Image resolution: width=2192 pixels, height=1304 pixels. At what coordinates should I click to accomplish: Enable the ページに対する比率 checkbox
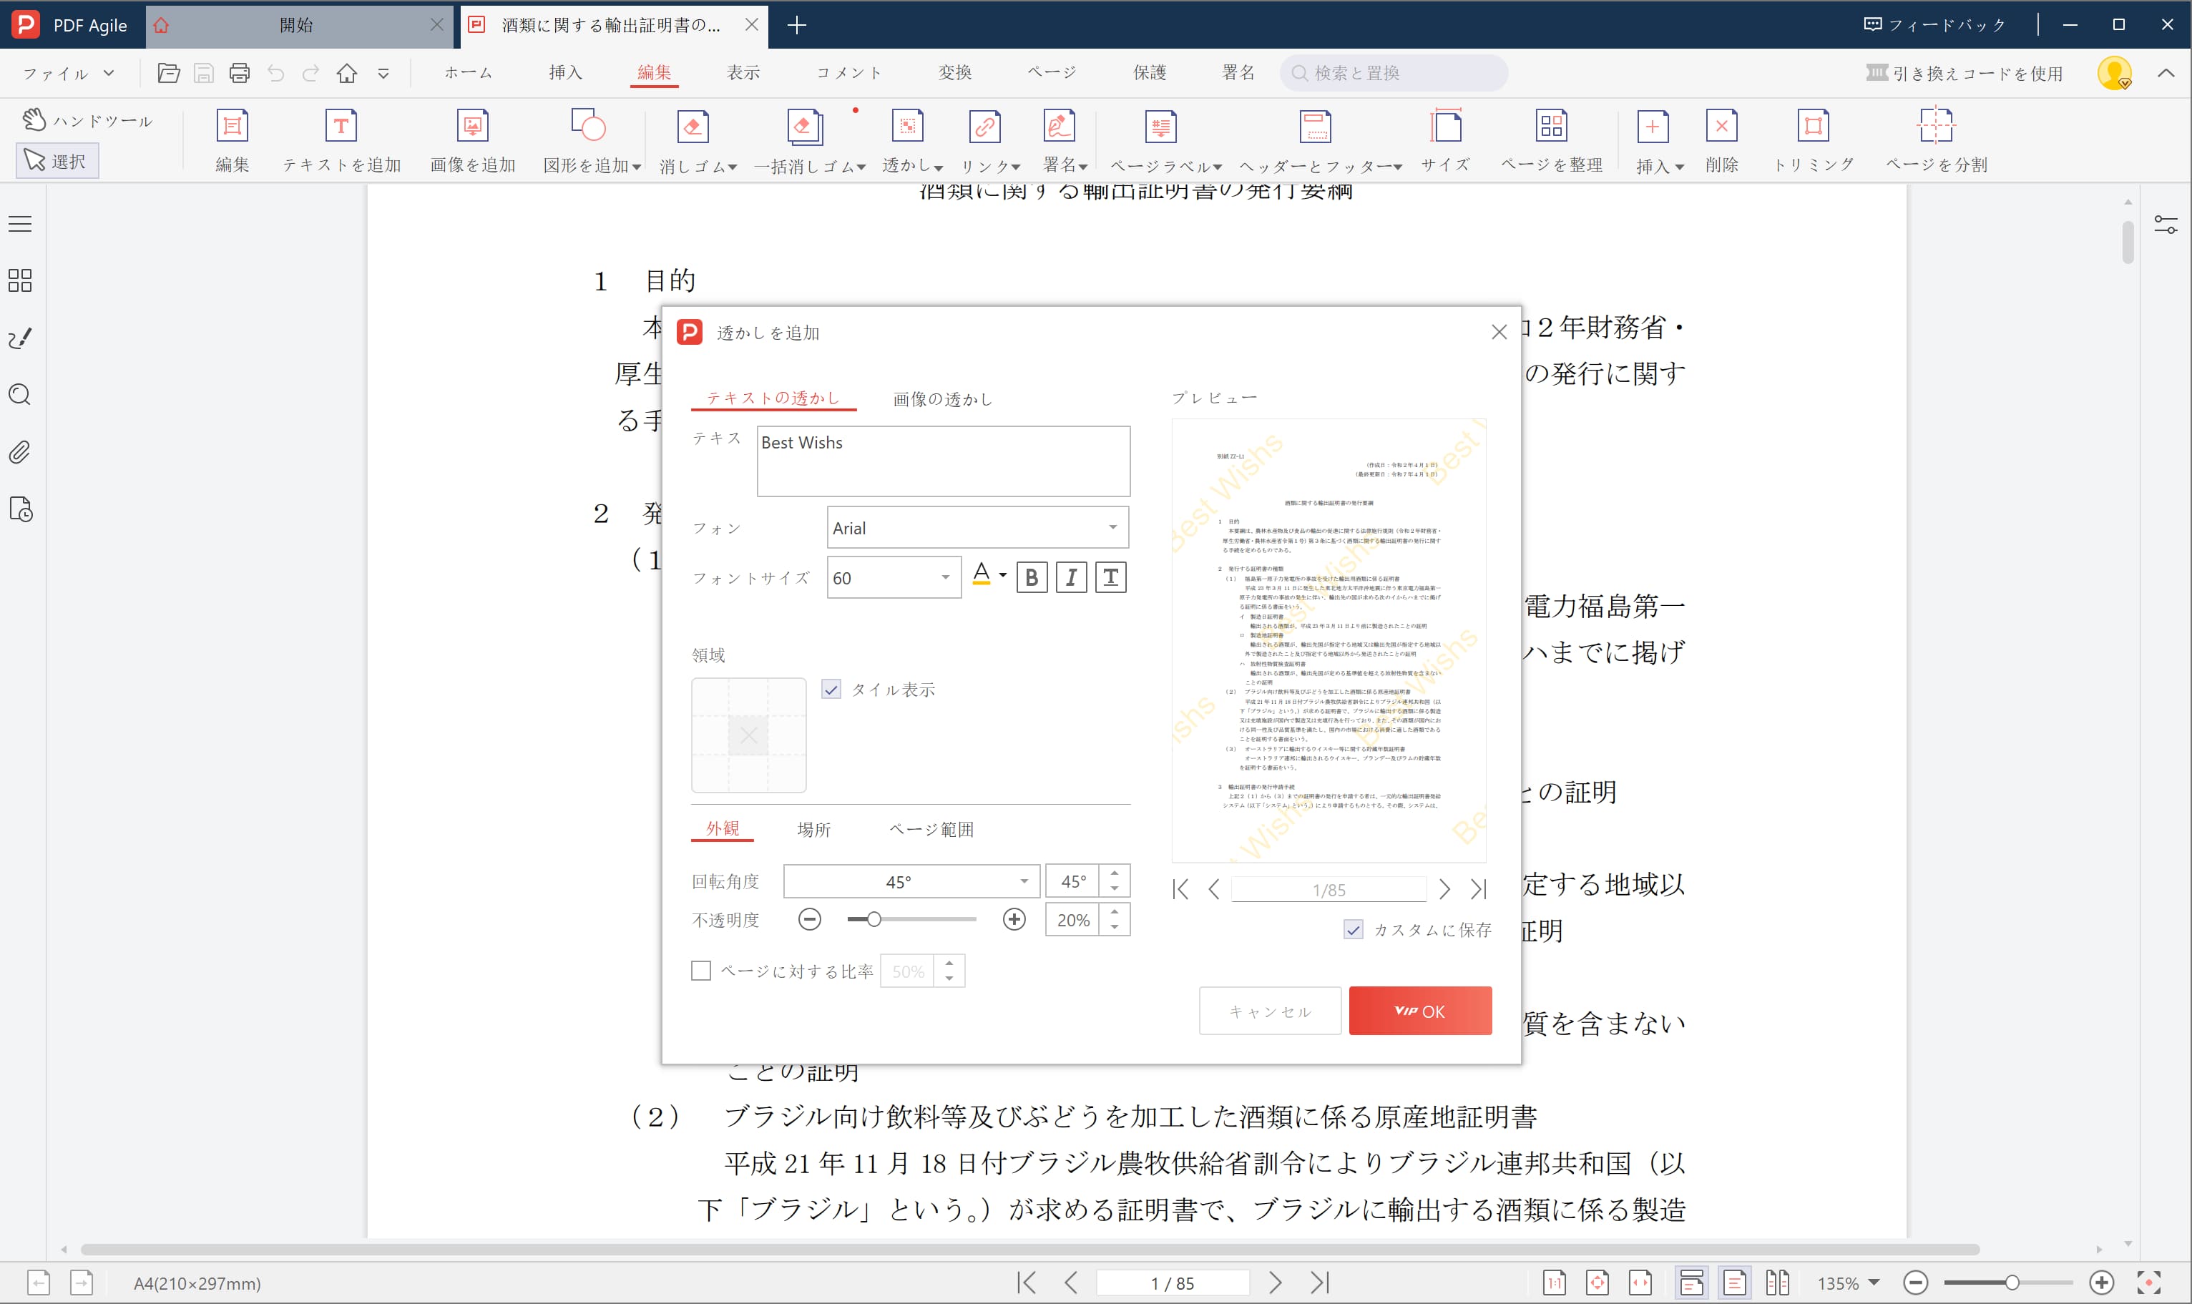tap(701, 970)
